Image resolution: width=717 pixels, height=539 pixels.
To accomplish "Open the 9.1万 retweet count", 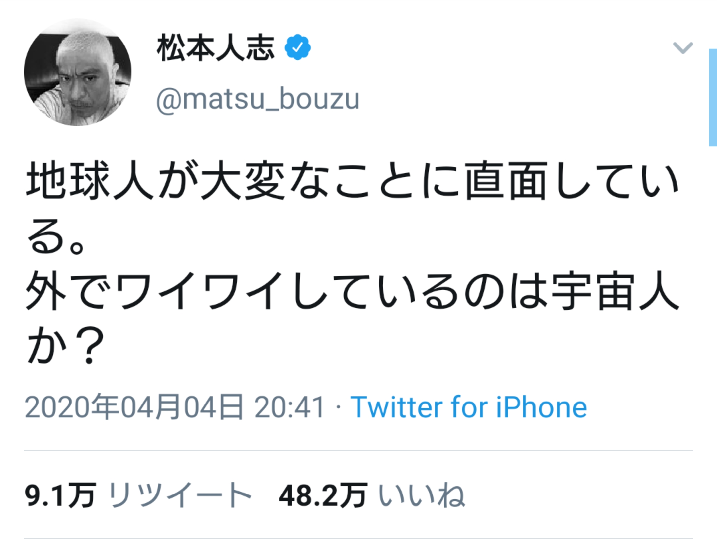I will point(60,496).
